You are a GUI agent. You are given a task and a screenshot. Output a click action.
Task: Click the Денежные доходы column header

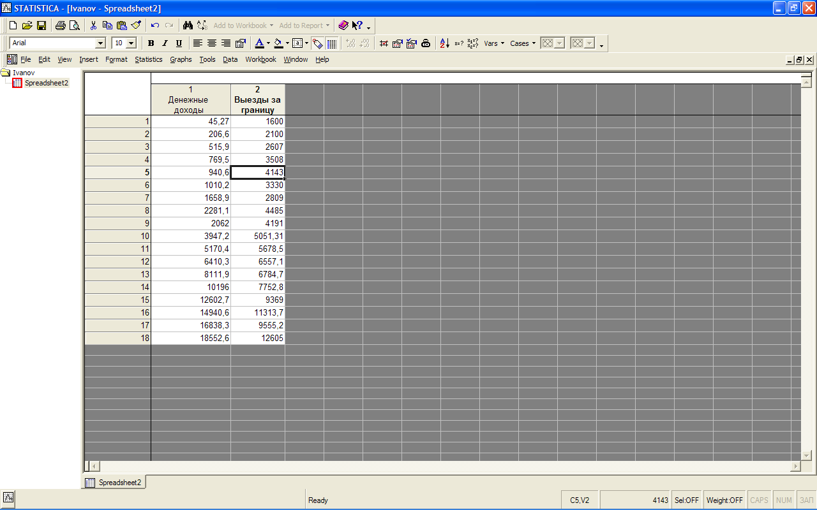pos(191,99)
